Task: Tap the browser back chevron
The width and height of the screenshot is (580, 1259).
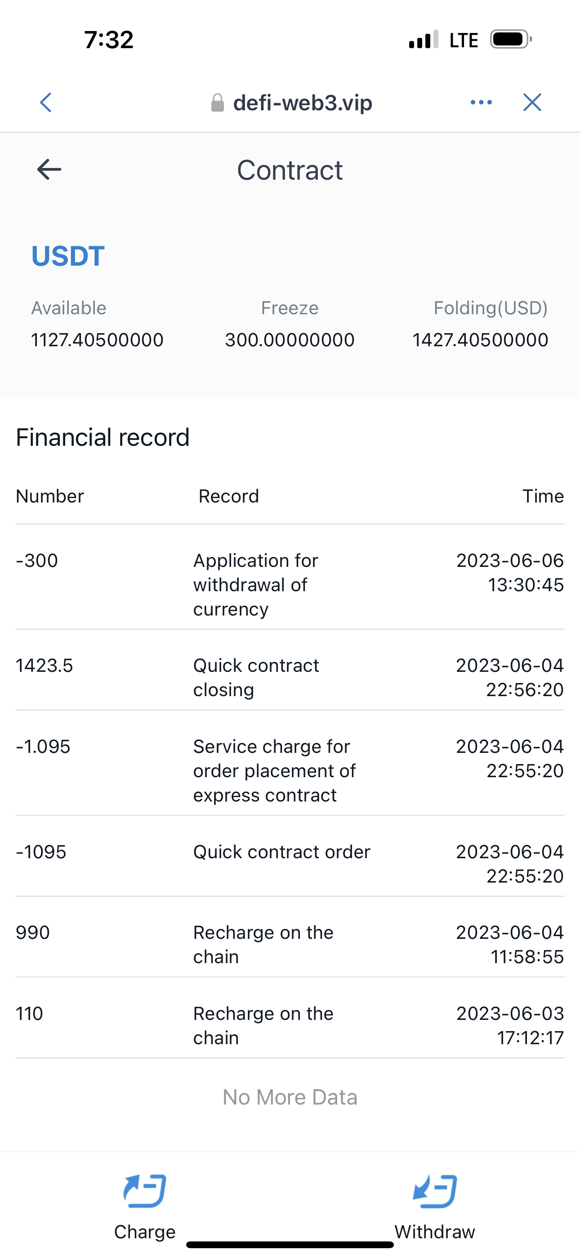Action: point(46,103)
